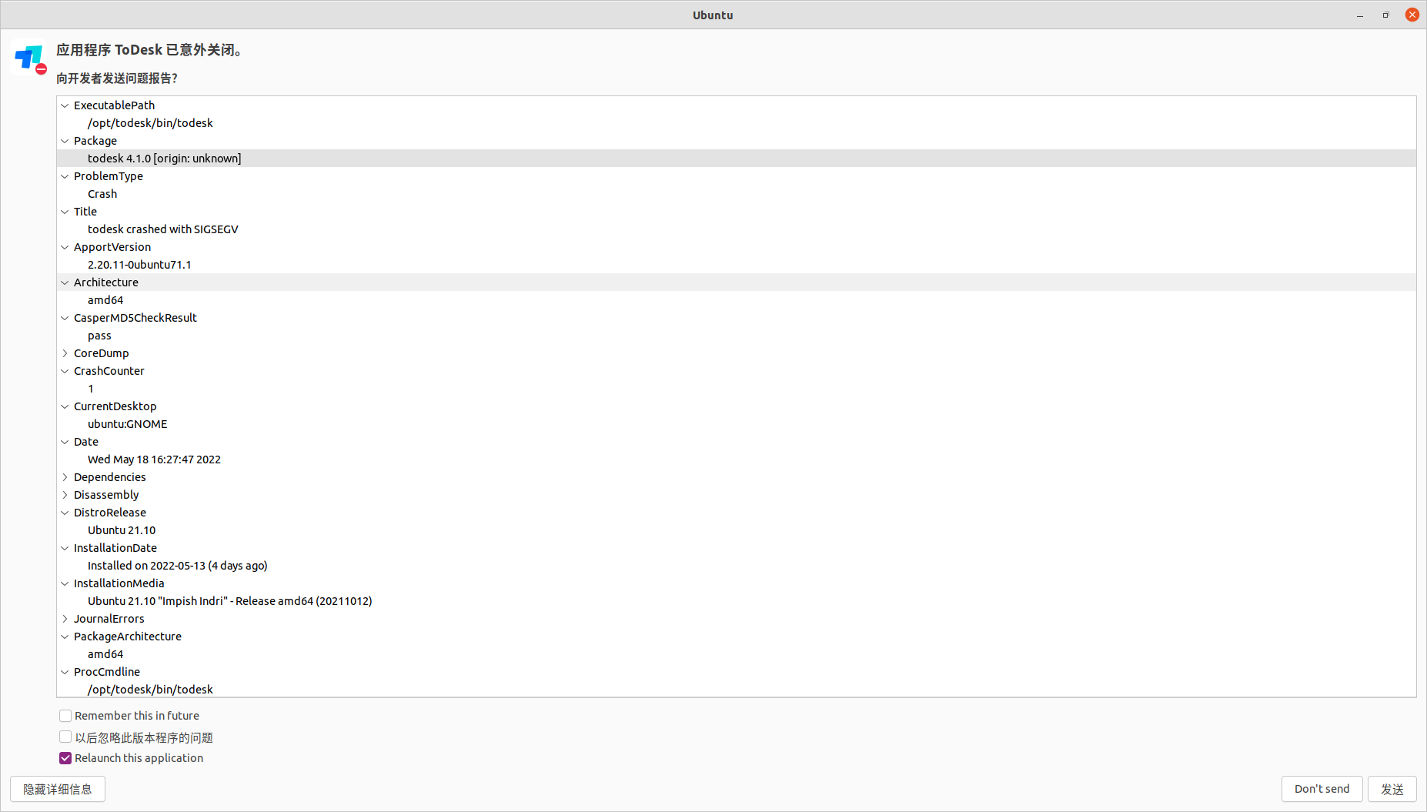The height and width of the screenshot is (812, 1427).
Task: Click the Don't send button
Action: point(1322,789)
